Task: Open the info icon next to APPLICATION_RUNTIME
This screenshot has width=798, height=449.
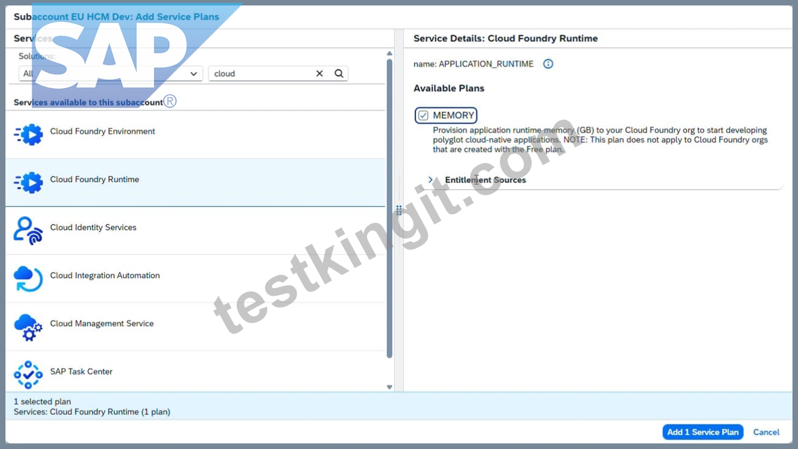Action: pyautogui.click(x=548, y=64)
